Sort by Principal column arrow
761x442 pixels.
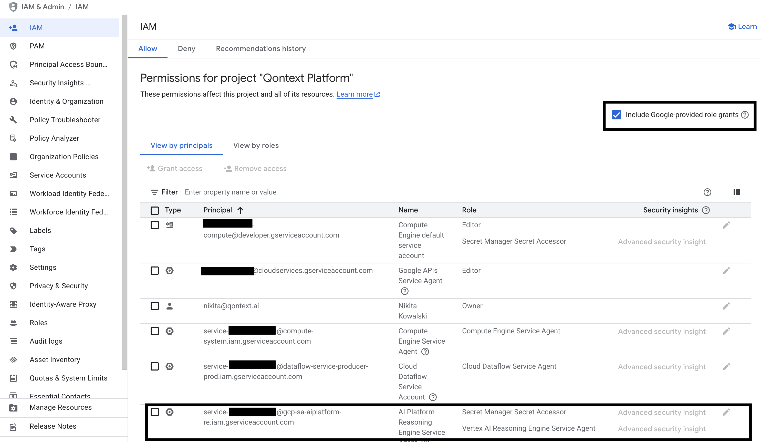(x=240, y=210)
